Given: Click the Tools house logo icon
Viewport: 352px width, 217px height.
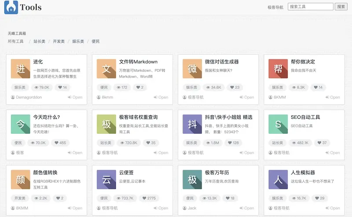Looking at the screenshot, I should click(x=11, y=7).
